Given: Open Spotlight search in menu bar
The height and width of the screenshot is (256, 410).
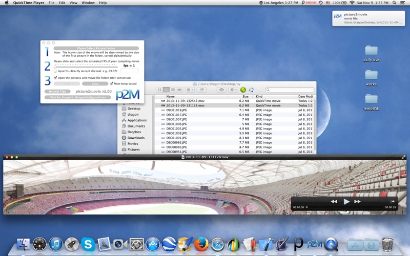Looking at the screenshot, I should click(x=394, y=3).
